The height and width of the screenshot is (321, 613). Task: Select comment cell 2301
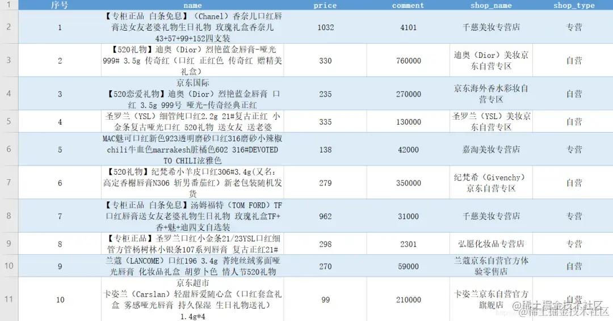(408, 244)
